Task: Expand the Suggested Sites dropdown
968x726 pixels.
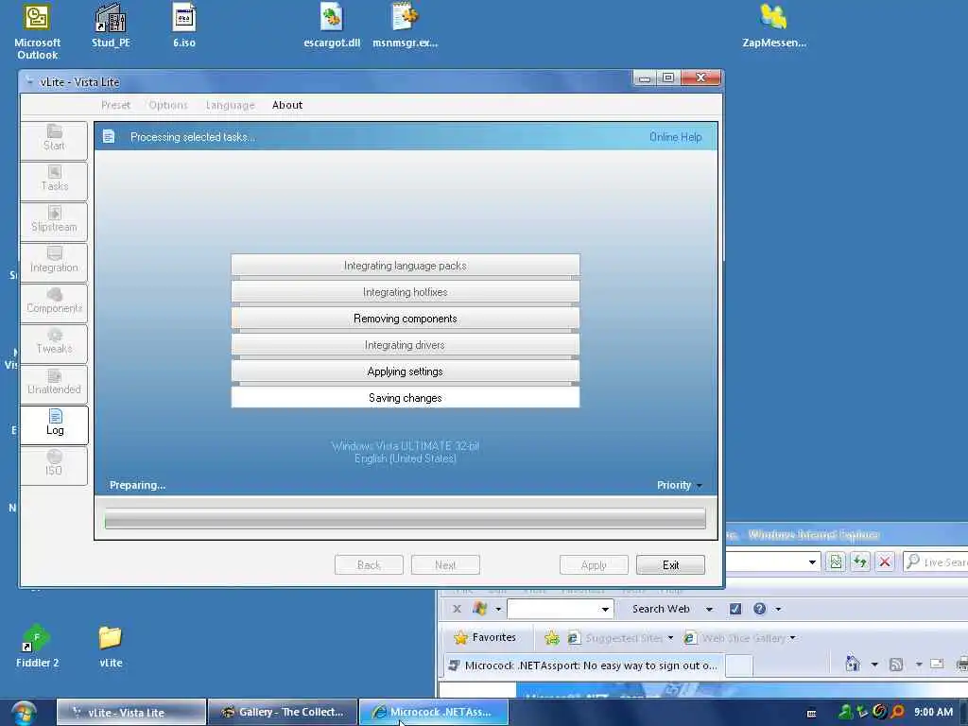Action: (x=670, y=638)
